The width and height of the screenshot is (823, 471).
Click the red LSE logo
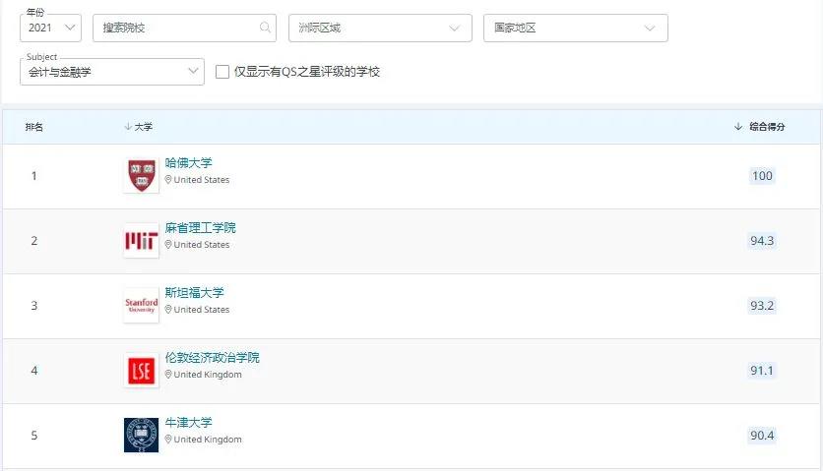(141, 371)
